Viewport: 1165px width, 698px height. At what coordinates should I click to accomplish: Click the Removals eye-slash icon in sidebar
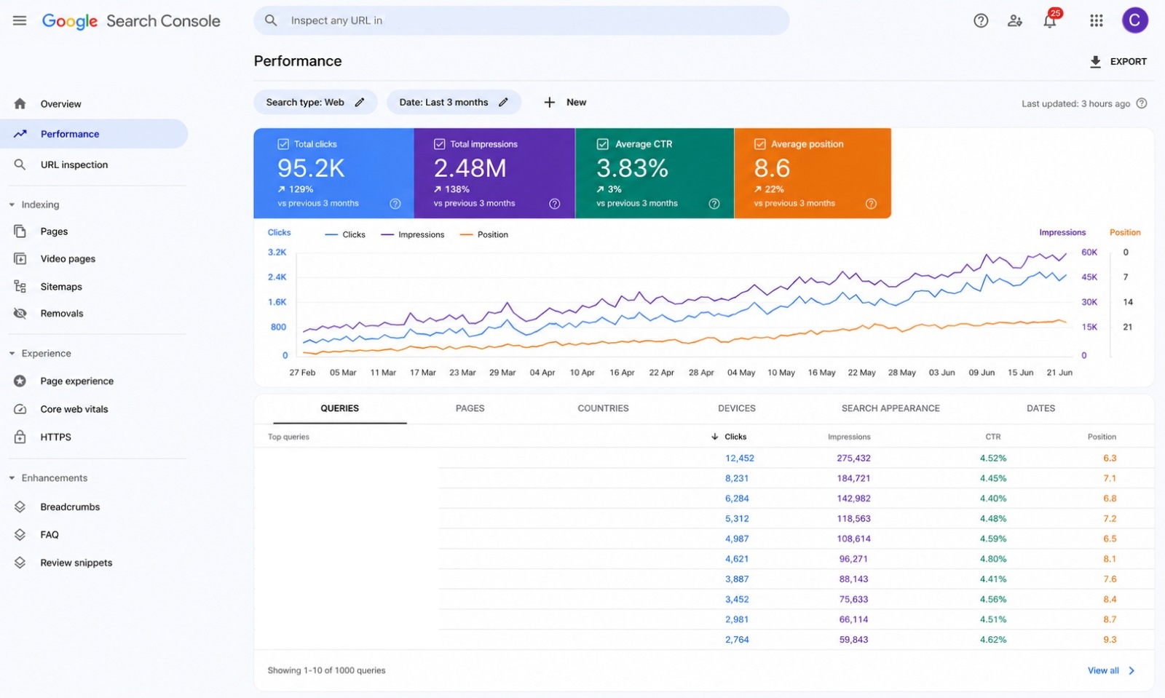point(20,314)
